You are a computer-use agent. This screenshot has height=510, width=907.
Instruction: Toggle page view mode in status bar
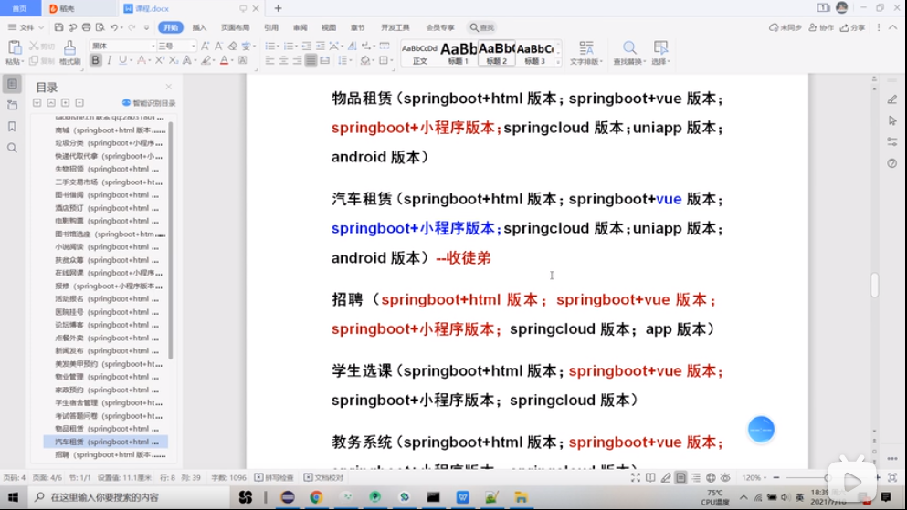(680, 477)
